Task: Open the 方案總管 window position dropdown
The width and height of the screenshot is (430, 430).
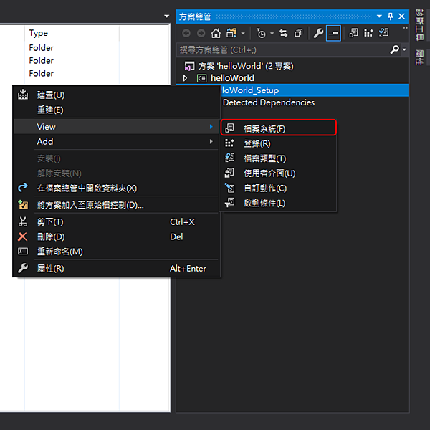Action: [x=379, y=16]
